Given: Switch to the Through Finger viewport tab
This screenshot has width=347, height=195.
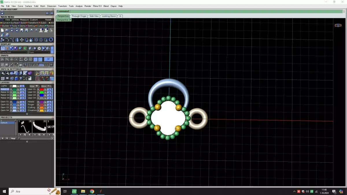Looking at the screenshot, I should [x=79, y=16].
